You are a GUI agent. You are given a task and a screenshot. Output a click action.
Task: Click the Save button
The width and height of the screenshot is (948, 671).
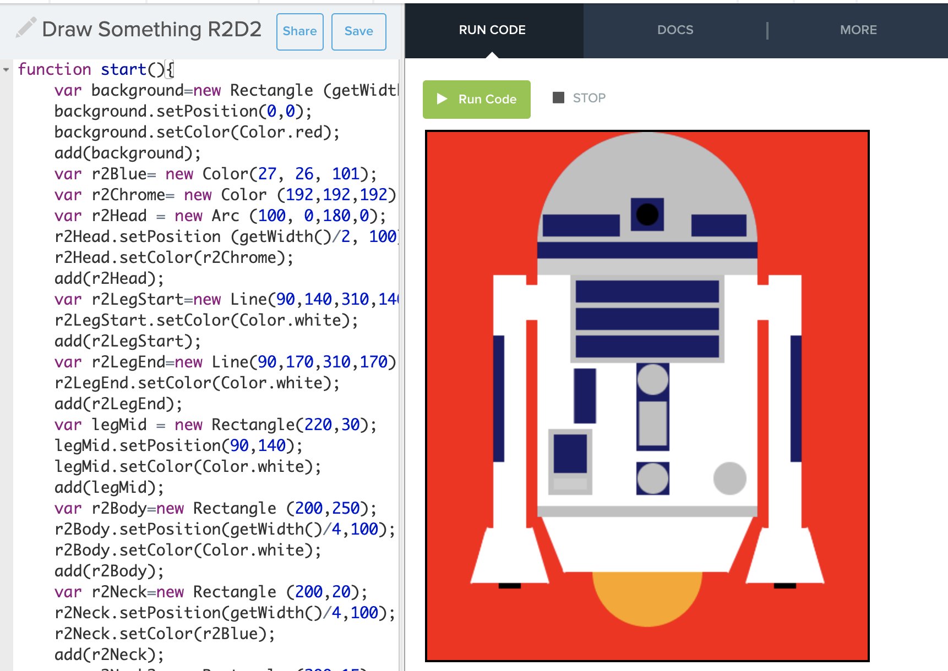tap(358, 31)
